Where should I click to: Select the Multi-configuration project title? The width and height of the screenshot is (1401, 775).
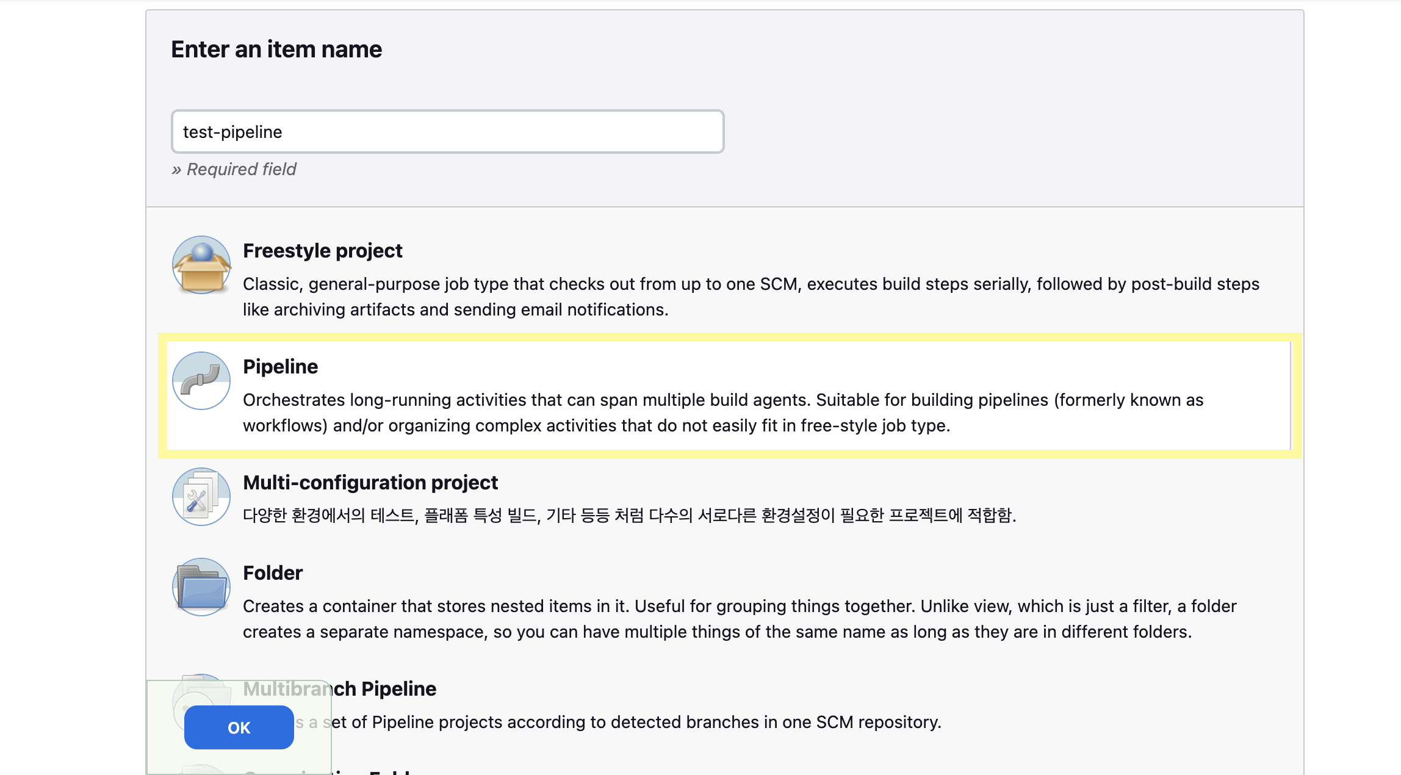click(x=370, y=483)
